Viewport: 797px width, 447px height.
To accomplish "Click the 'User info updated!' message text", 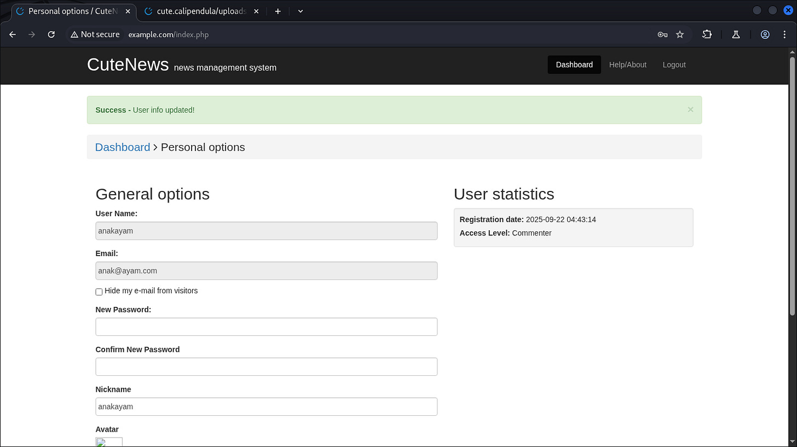I will pos(164,110).
